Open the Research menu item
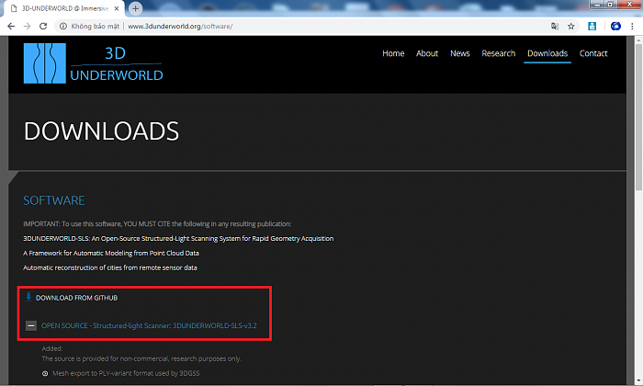Screen dimensions: 643x386 [498, 53]
